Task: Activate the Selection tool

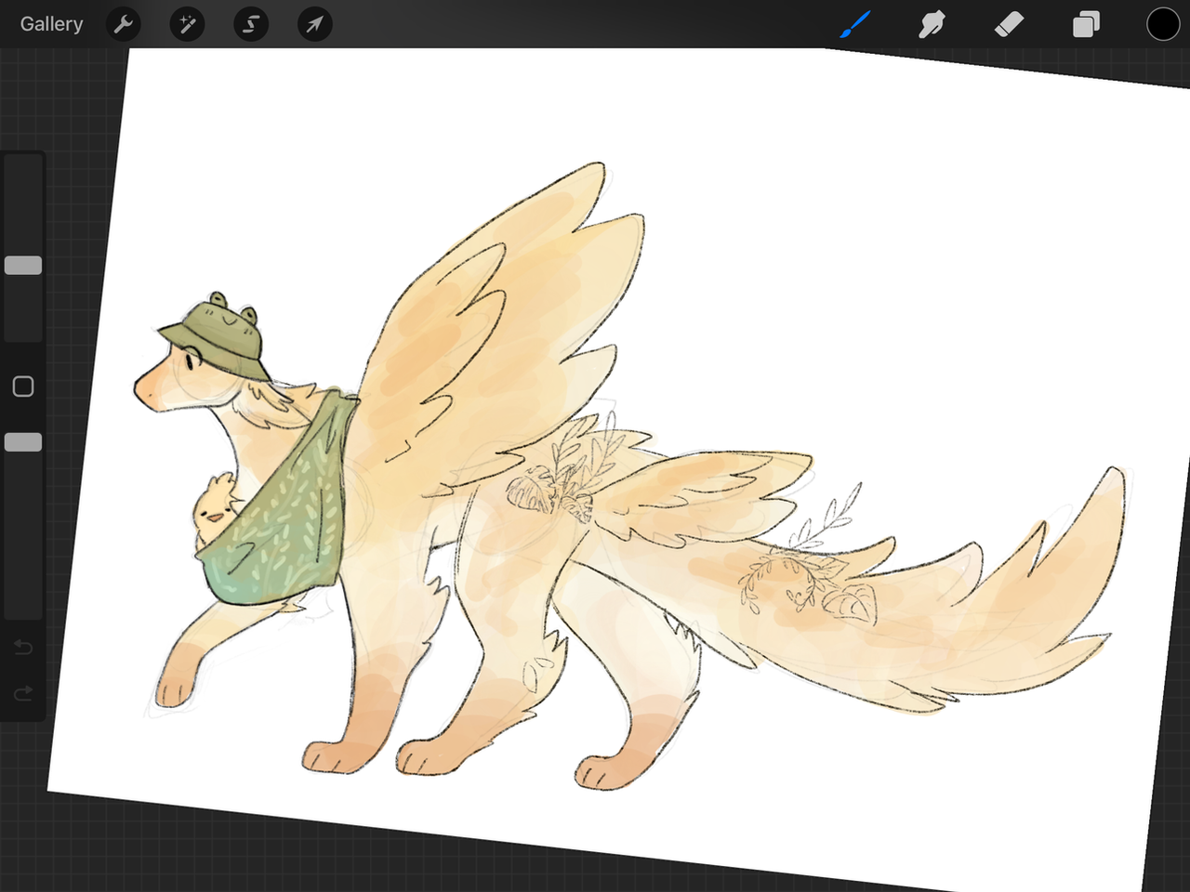Action: coord(251,24)
